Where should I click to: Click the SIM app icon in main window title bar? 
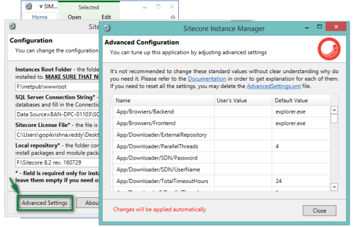coord(29,6)
